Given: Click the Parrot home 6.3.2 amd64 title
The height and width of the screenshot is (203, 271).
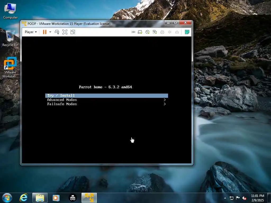Looking at the screenshot, I should point(105,87).
